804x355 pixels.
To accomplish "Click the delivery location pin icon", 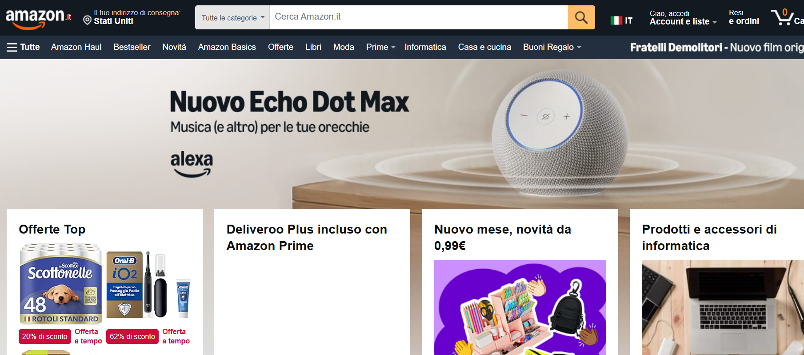I will click(87, 20).
